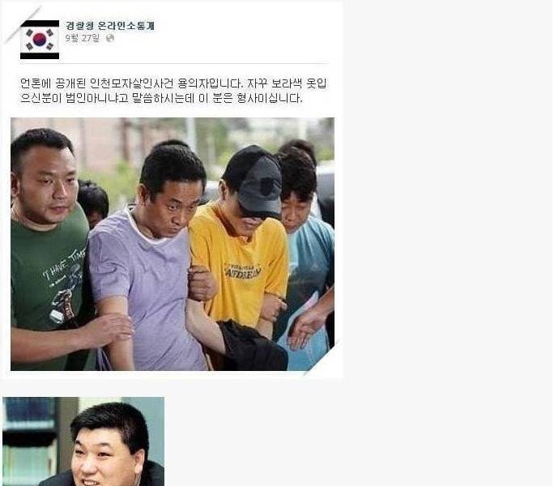This screenshot has width=554, height=486.
Task: Click the folded corner at photo's bottom-right
Action: [323, 357]
